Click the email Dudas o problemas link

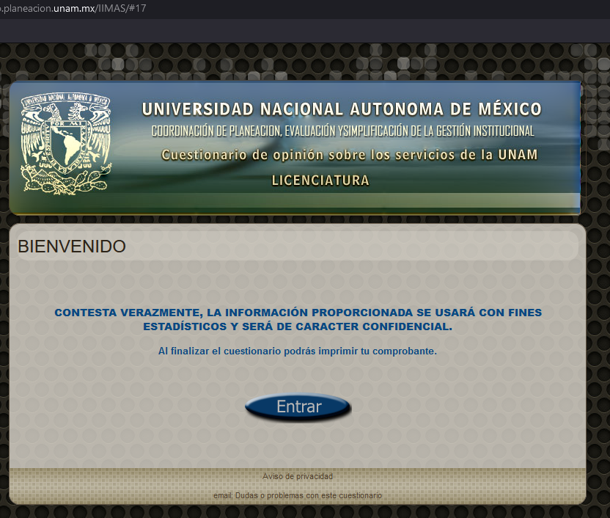pyautogui.click(x=298, y=496)
